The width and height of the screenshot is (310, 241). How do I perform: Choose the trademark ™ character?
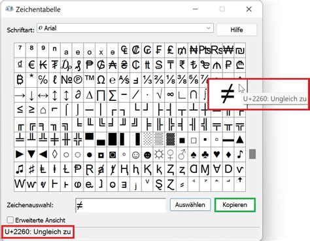coord(90,80)
